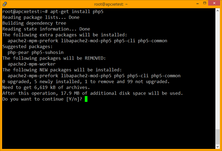Click the word REMOVED in the output
Image resolution: width=222 pixels, height=151 pixels.
pos(95,58)
